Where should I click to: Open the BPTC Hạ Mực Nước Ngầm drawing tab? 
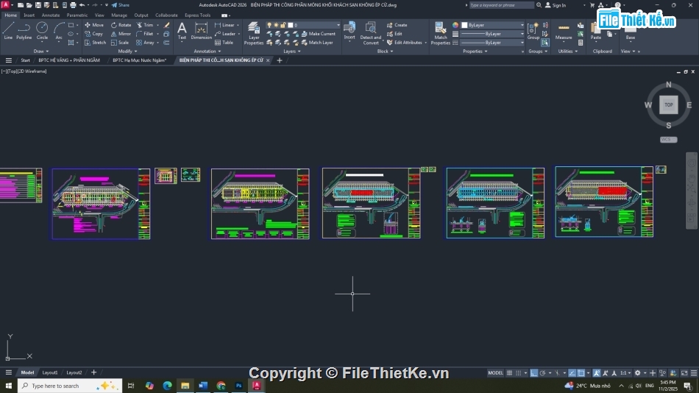pos(139,60)
